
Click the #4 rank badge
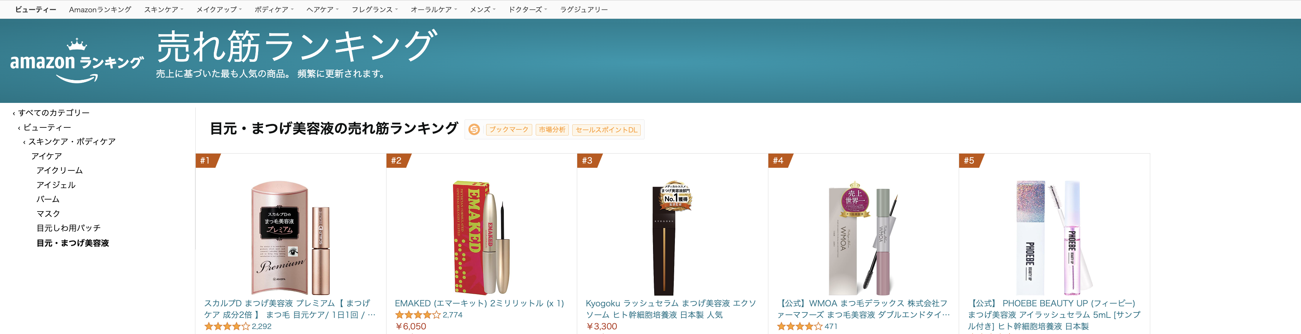[780, 160]
